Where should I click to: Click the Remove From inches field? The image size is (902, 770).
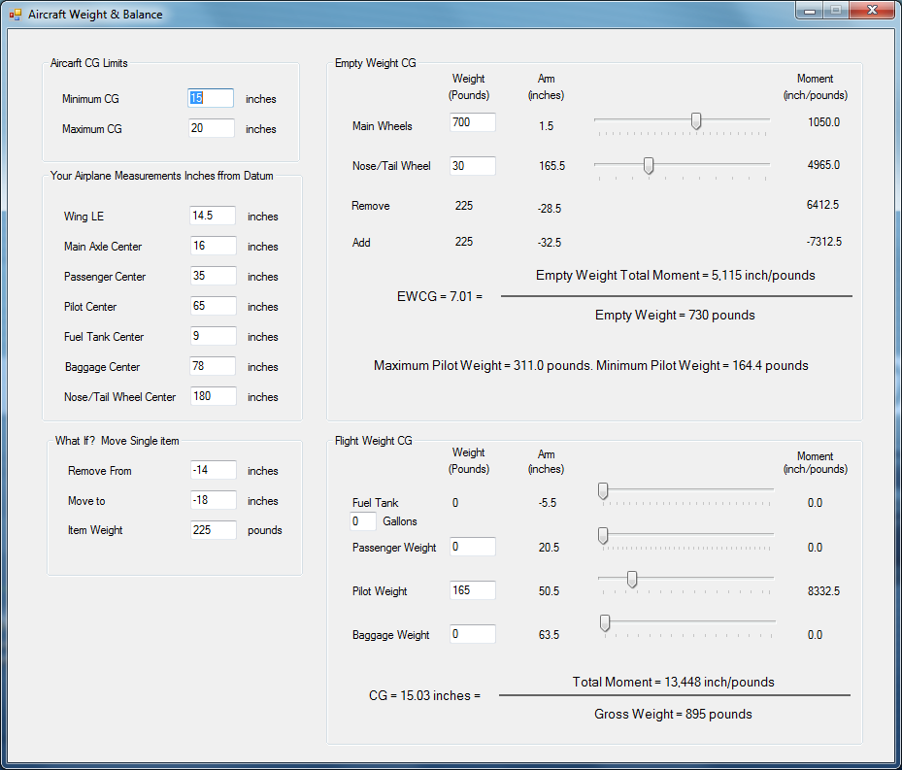pos(213,470)
